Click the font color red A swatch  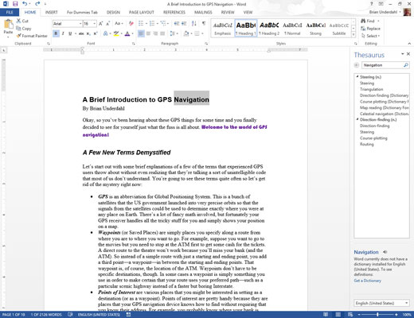point(127,33)
